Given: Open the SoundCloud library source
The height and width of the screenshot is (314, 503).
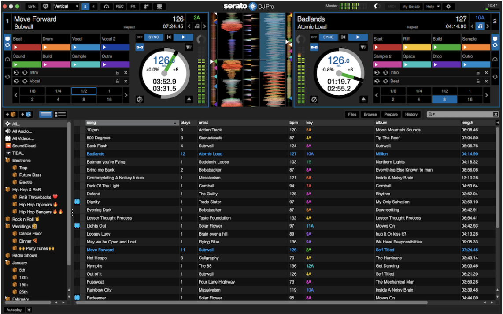Looking at the screenshot, I should tap(23, 146).
